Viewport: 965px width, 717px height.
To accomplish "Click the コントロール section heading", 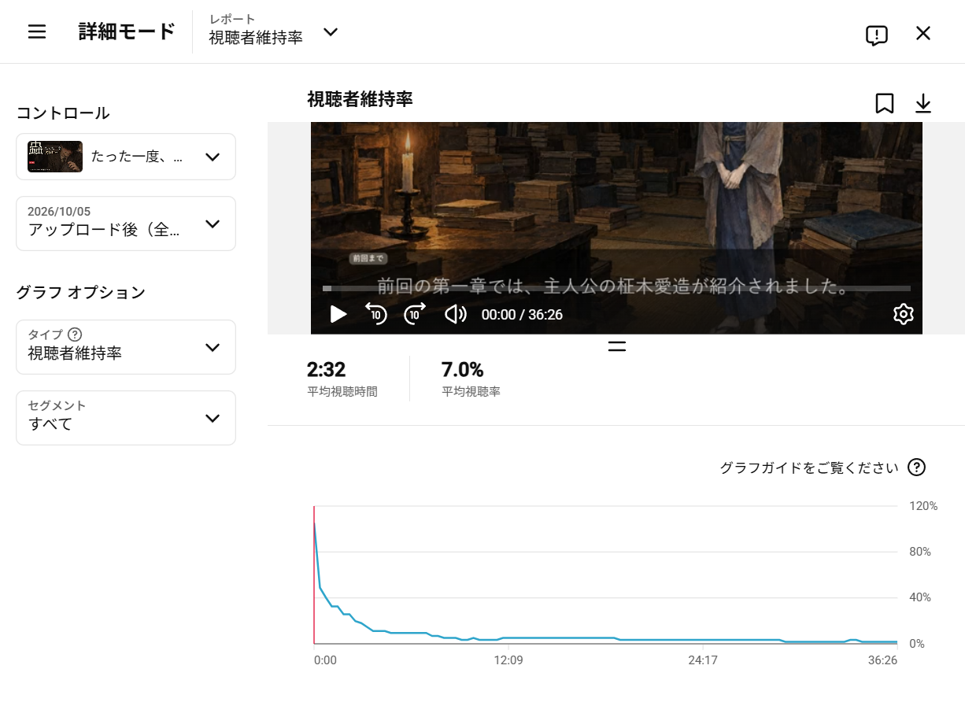I will tap(63, 113).
